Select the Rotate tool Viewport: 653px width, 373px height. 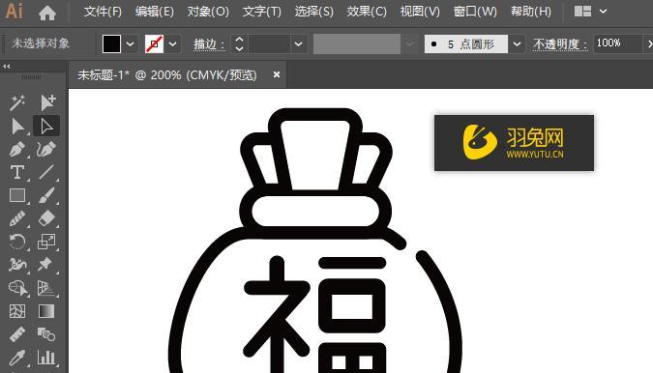(17, 242)
